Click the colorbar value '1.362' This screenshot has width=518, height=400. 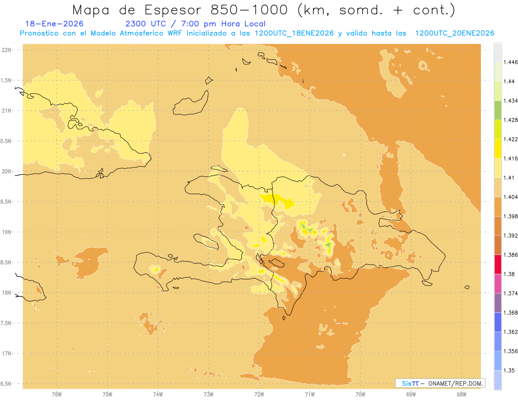point(510,332)
